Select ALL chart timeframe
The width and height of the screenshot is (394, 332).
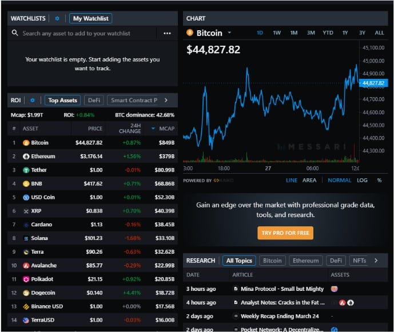pos(379,33)
